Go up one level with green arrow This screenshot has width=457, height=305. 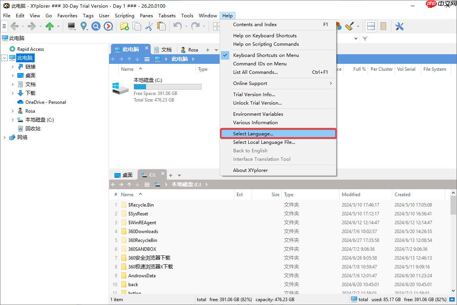click(50, 27)
